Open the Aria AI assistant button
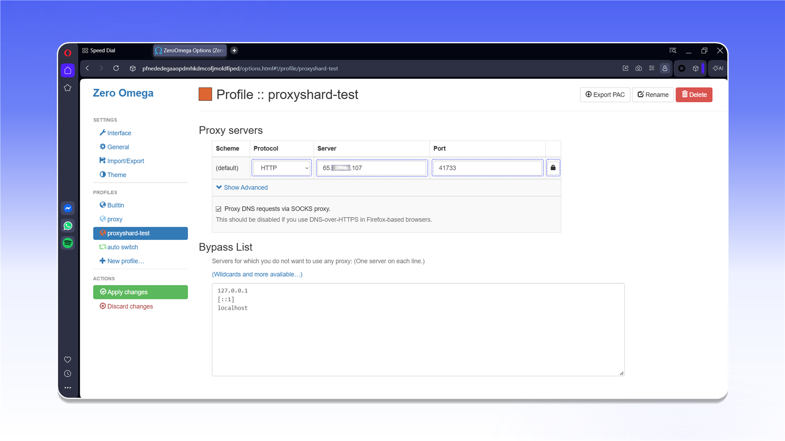785x441 pixels. pyautogui.click(x=718, y=68)
